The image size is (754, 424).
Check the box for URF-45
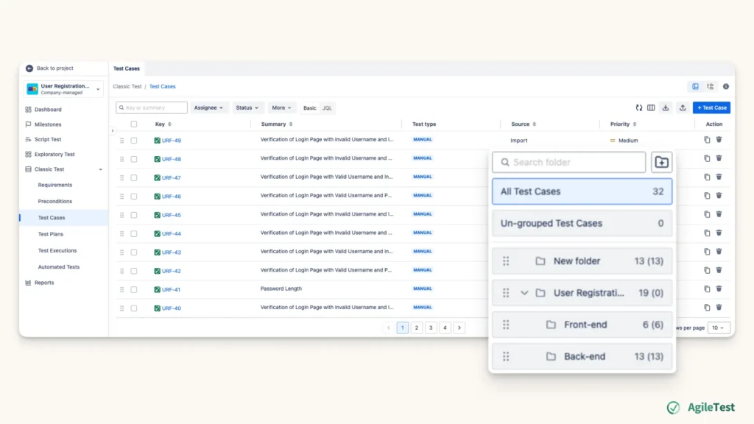point(134,215)
